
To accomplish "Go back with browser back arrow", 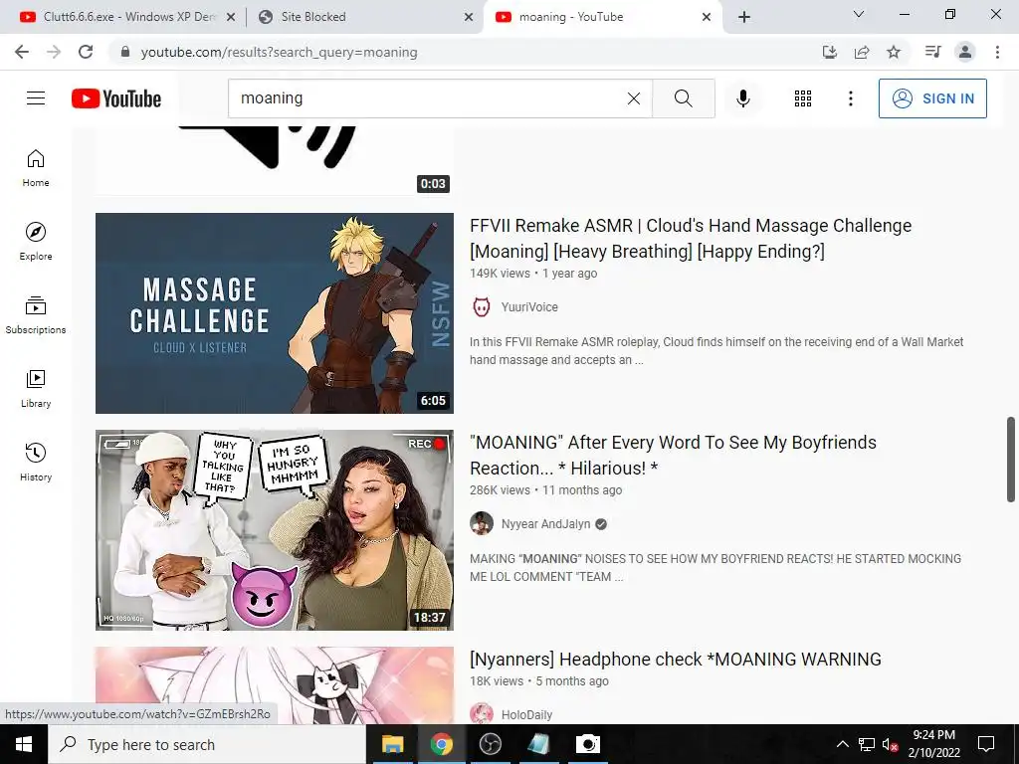I will pyautogui.click(x=22, y=52).
